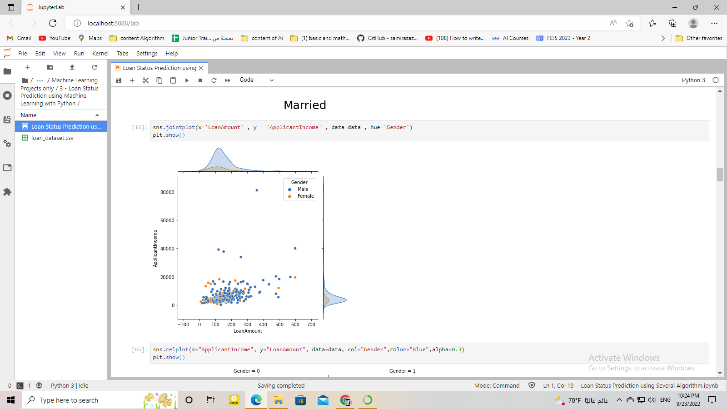Interrupt the kernel using the stop icon
This screenshot has width=727, height=409.
coord(200,80)
